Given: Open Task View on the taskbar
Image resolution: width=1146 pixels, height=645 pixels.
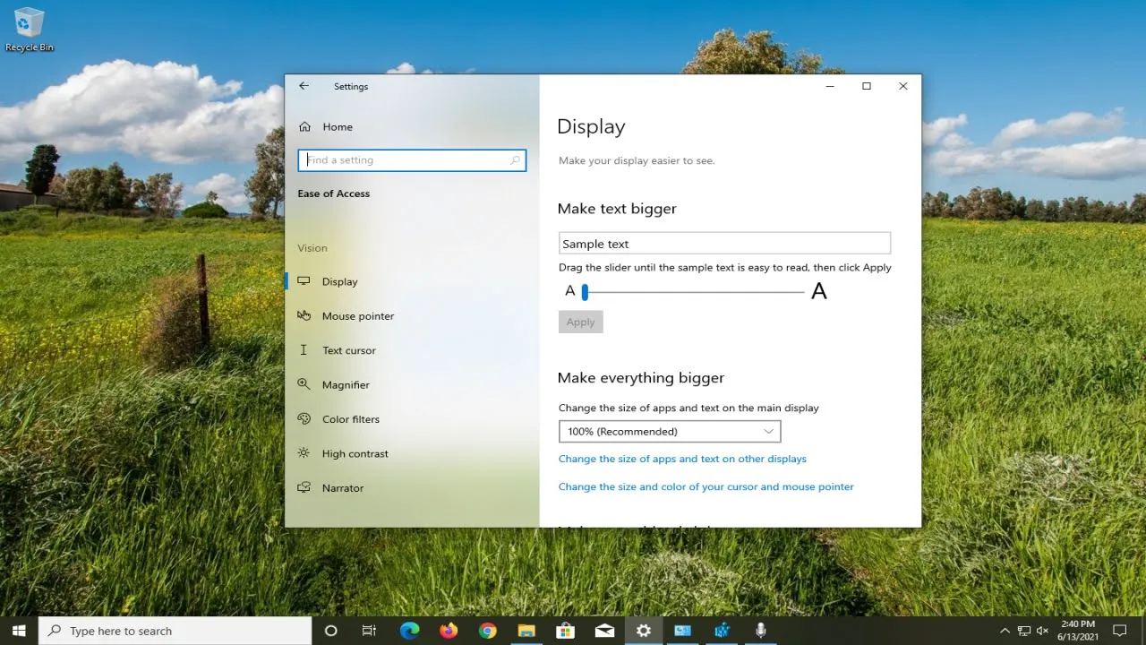Looking at the screenshot, I should 369,631.
